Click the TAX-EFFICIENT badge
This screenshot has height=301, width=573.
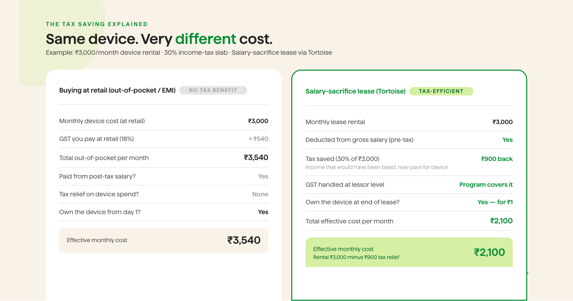point(441,91)
